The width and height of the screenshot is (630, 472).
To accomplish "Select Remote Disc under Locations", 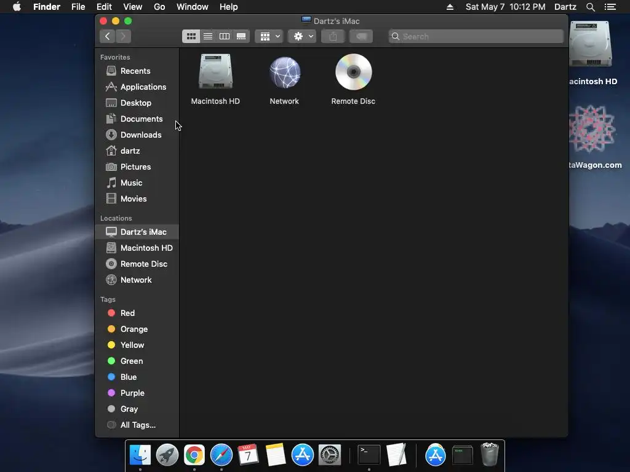I will (137, 264).
